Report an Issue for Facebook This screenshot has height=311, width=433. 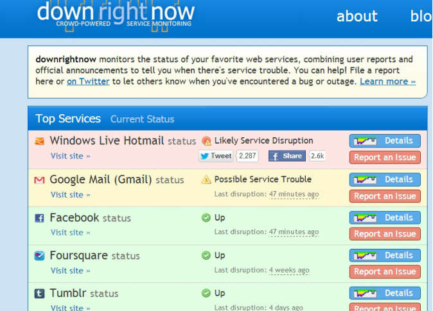(x=385, y=234)
